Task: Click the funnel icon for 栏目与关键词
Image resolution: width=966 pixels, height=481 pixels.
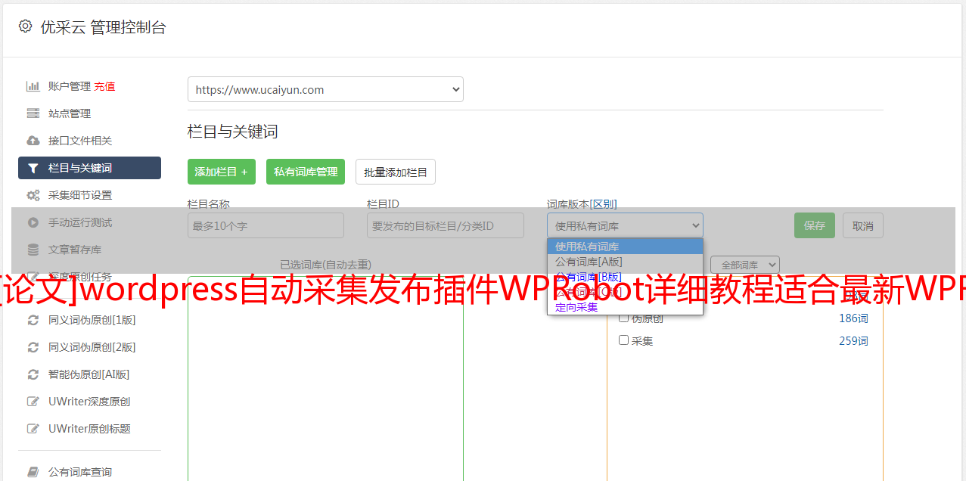Action: [33, 168]
